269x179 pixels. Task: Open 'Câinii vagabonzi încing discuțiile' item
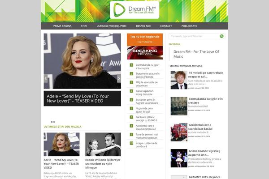tap(144, 93)
